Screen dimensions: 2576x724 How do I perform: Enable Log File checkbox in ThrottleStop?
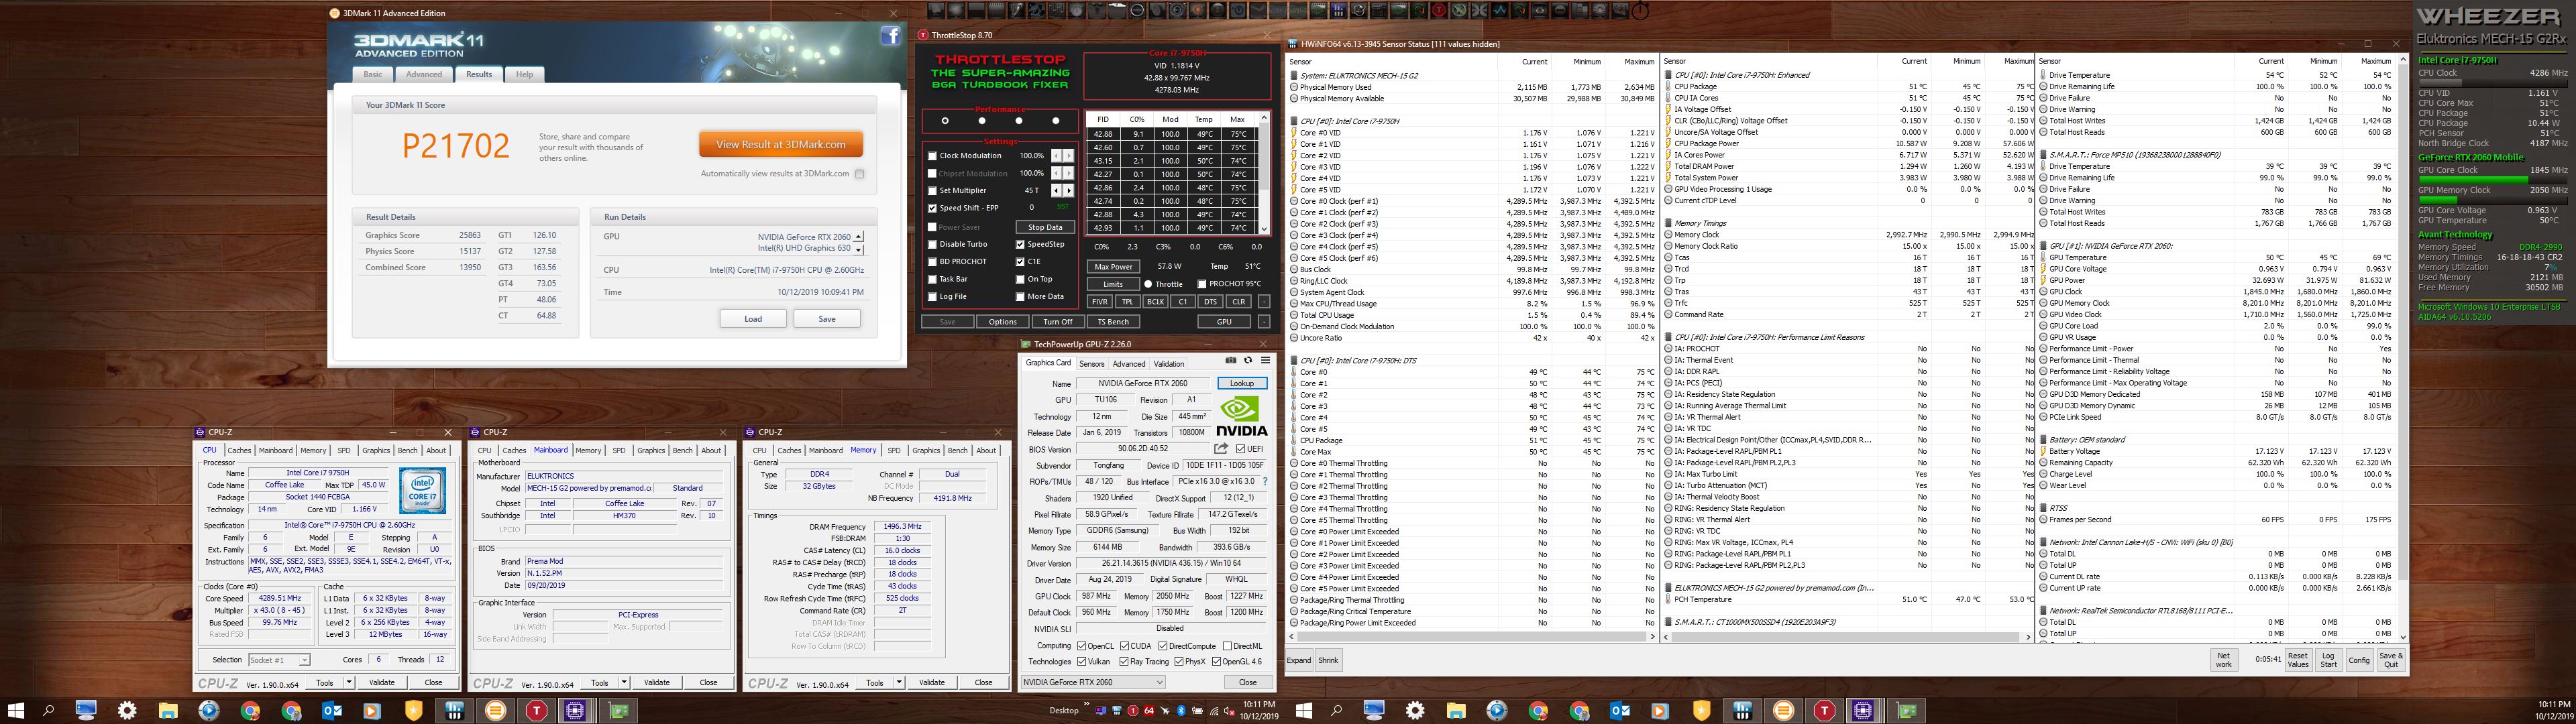[x=932, y=296]
